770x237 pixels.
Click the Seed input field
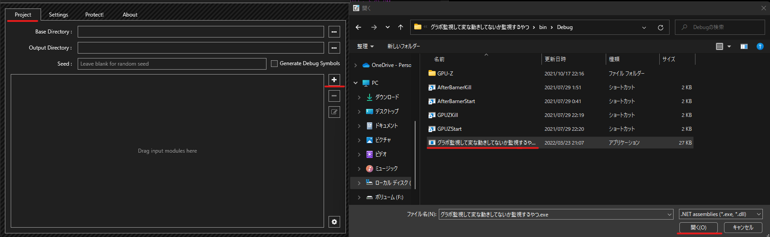point(172,64)
